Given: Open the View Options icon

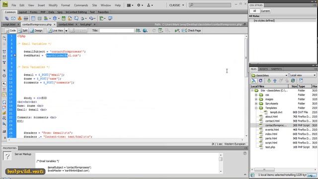Looking at the screenshot, I should (160, 30).
